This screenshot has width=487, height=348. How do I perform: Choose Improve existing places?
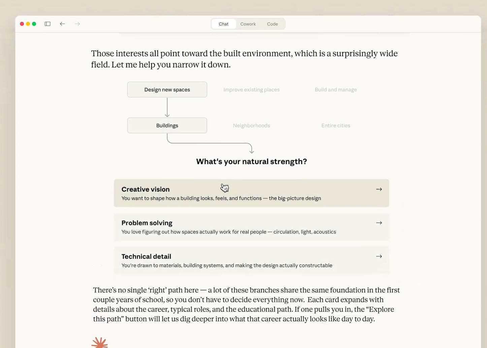pyautogui.click(x=251, y=89)
